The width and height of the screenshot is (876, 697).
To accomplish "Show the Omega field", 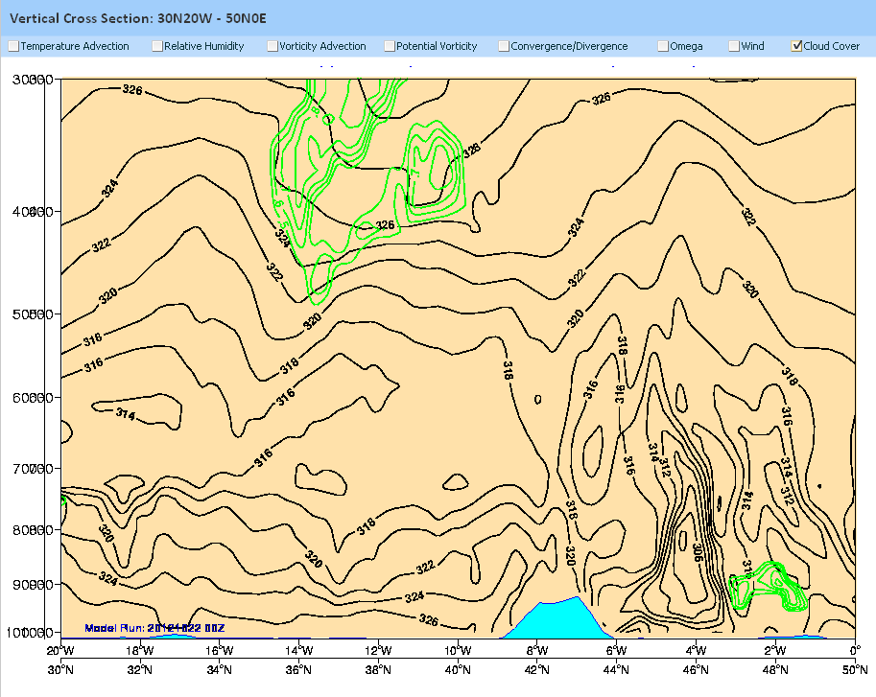I will 663,46.
